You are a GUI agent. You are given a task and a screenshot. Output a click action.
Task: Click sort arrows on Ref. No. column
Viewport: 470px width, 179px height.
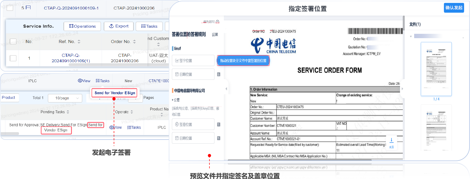coord(79,41)
